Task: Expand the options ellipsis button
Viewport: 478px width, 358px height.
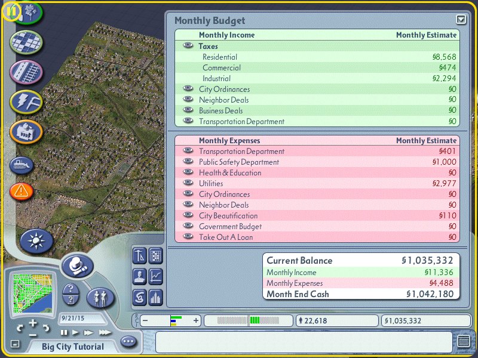Action: (x=128, y=342)
